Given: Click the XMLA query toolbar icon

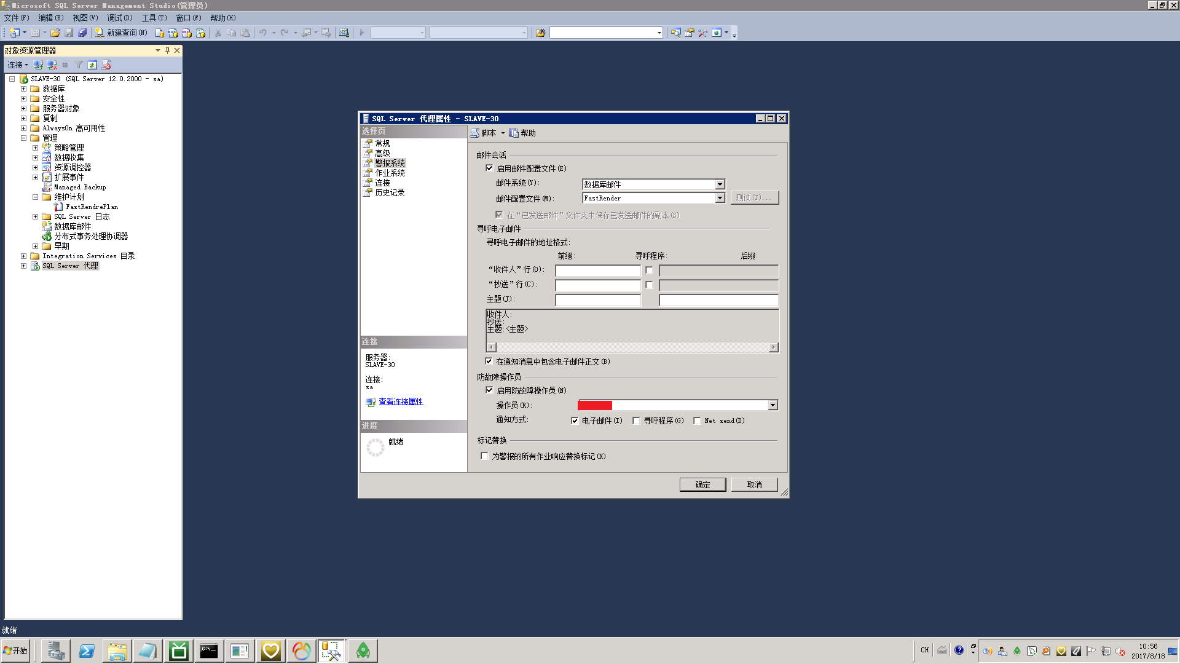Looking at the screenshot, I should (200, 33).
